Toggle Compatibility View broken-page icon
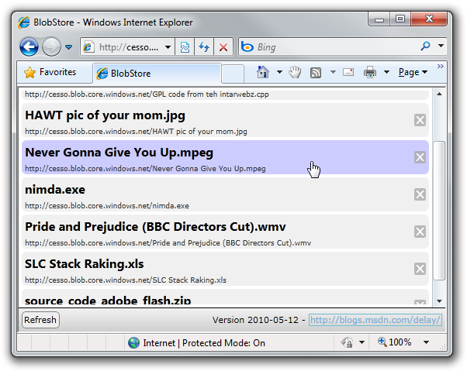The width and height of the screenshot is (467, 371). coord(185,47)
